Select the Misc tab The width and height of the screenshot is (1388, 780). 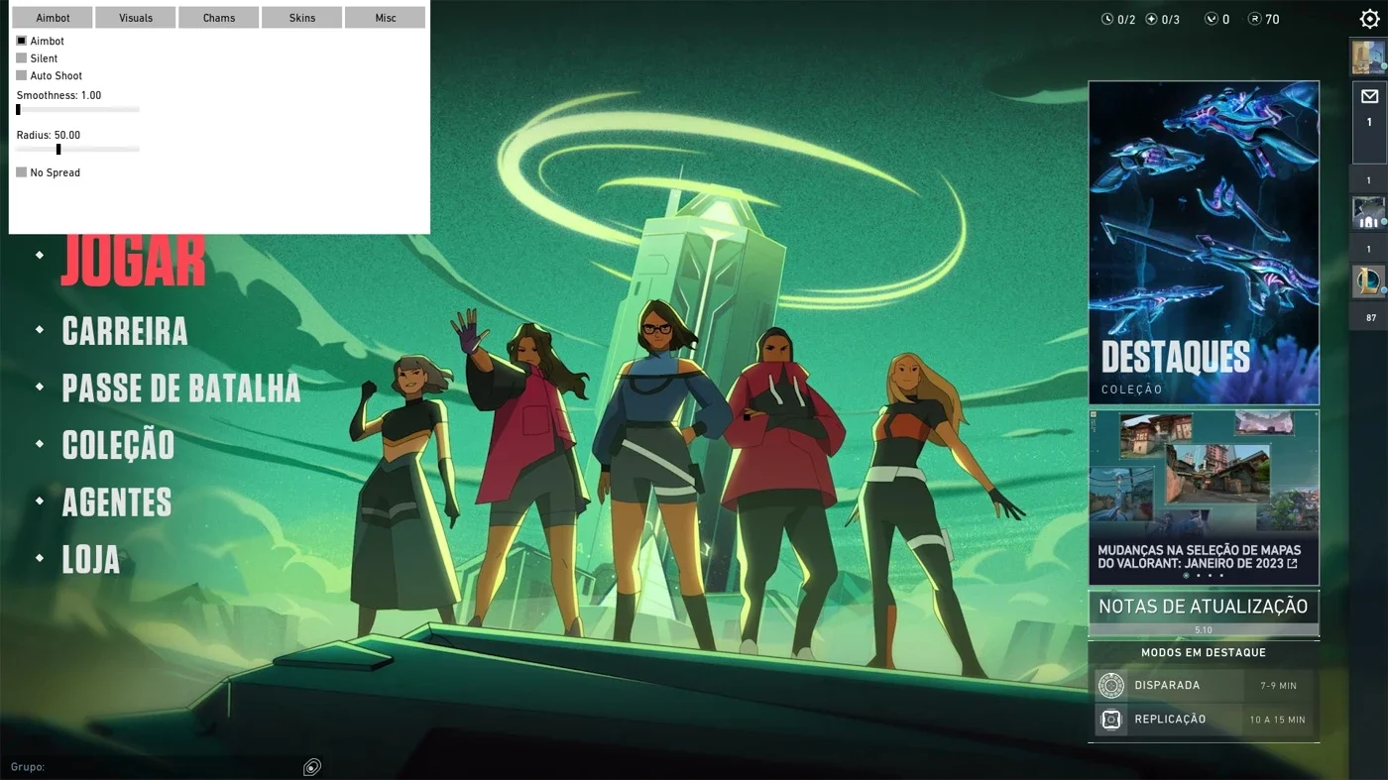[x=386, y=18]
